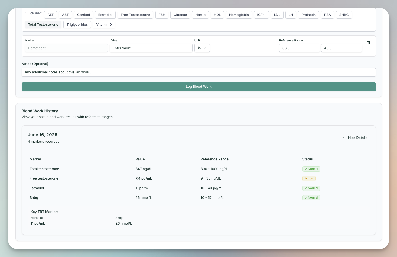Viewport: 397px width, 257px height.
Task: Select the Key TRT Markers Shbg 26 nmol/L value
Action: pyautogui.click(x=124, y=223)
